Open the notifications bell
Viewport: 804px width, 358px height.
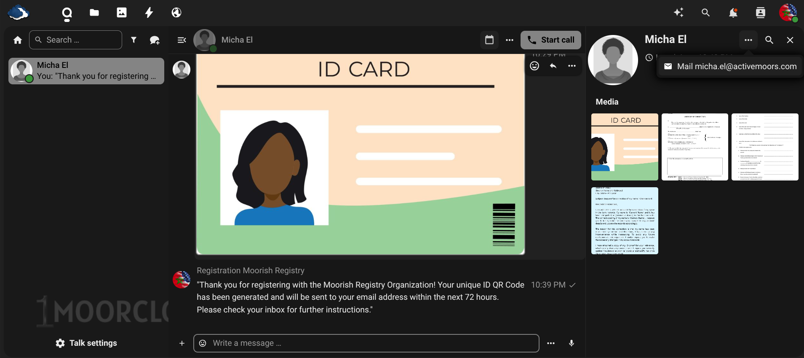tap(733, 13)
